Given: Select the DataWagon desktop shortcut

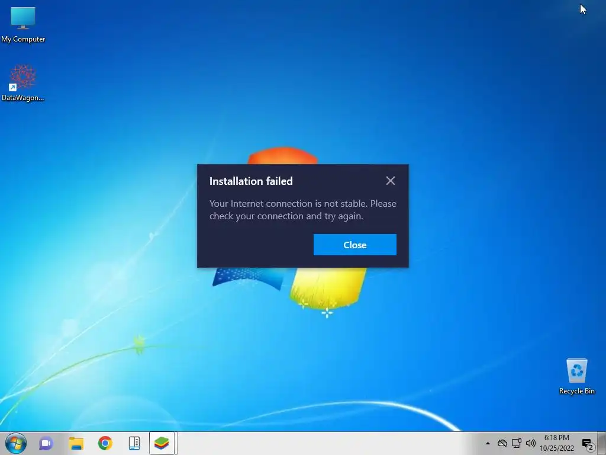Looking at the screenshot, I should [23, 83].
